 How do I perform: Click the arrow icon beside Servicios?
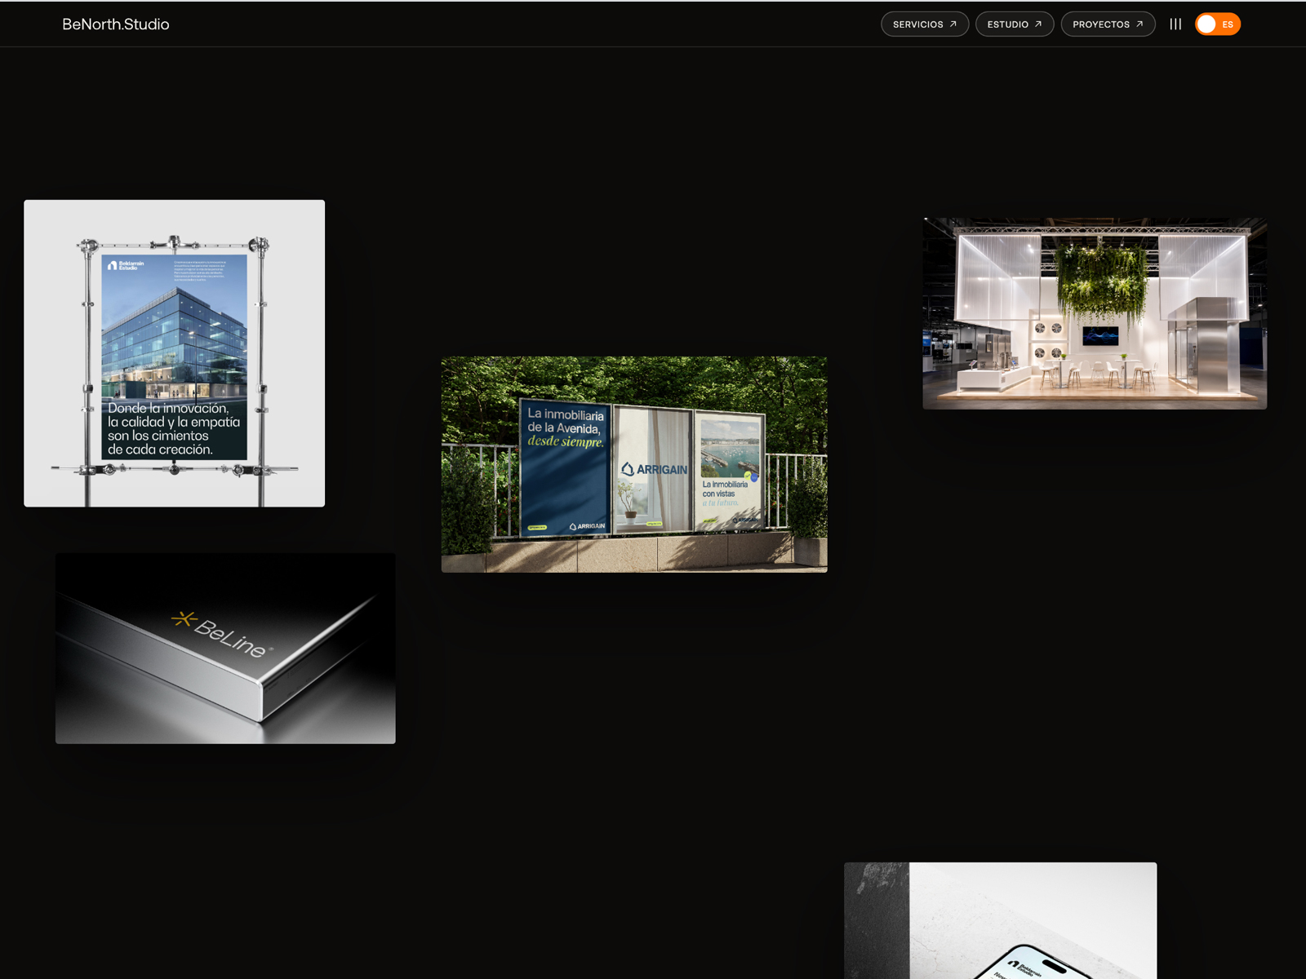pyautogui.click(x=953, y=24)
